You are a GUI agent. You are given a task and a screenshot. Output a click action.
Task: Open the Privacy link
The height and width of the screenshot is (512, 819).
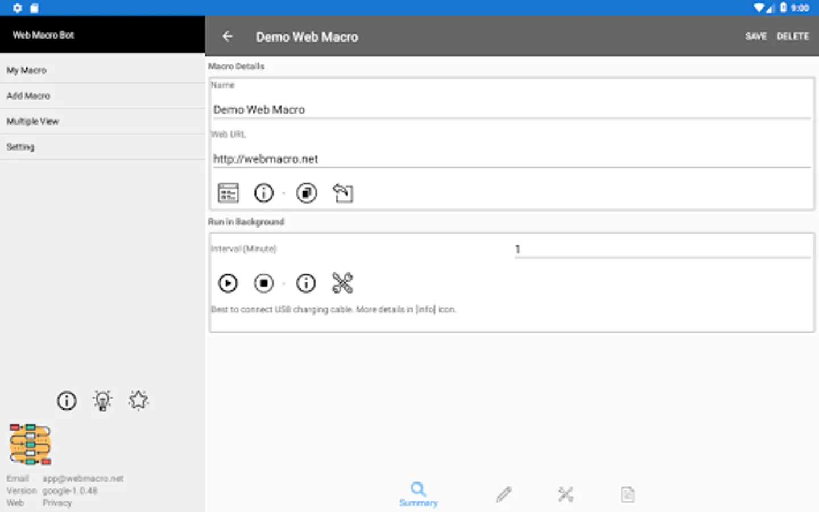(57, 503)
